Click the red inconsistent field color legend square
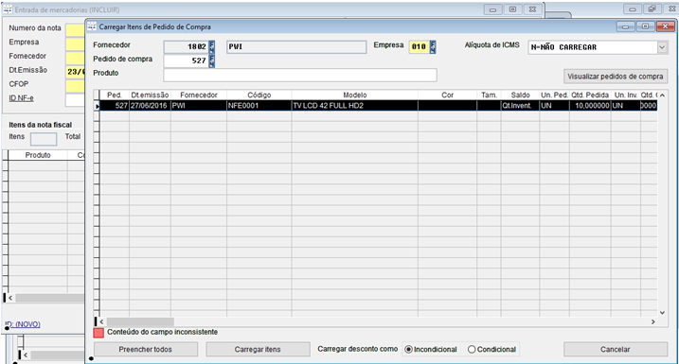The width and height of the screenshot is (679, 364). pyautogui.click(x=98, y=333)
